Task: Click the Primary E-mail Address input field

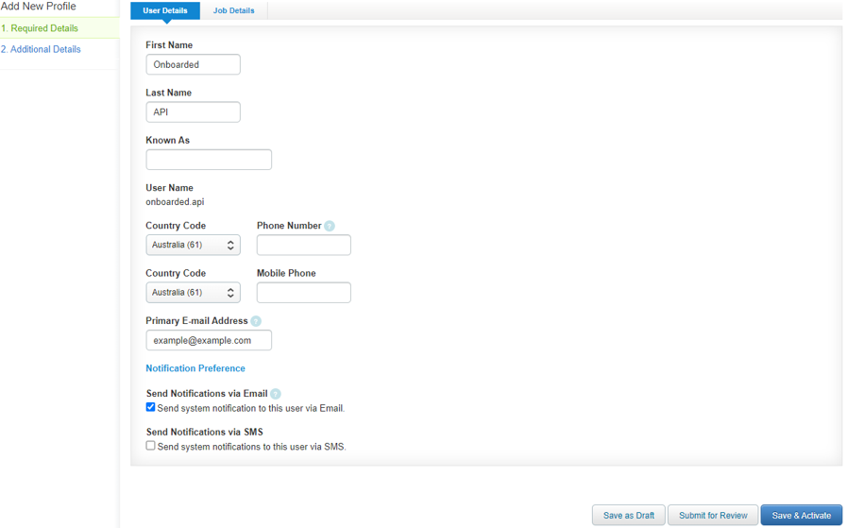Action: [x=209, y=340]
